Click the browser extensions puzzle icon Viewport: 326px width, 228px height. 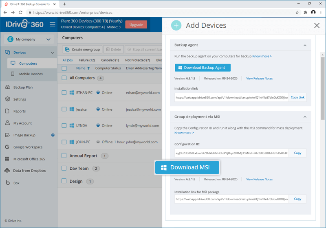305,13
